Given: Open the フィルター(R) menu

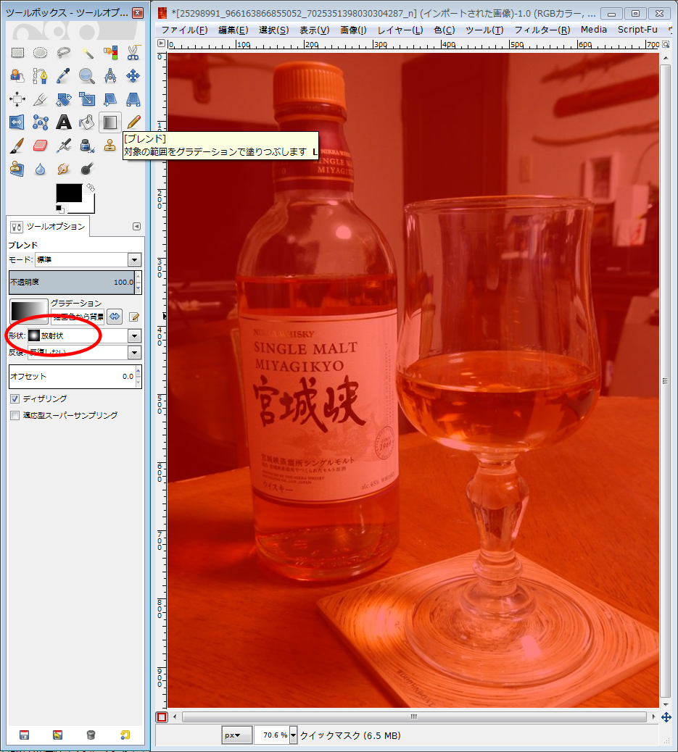Looking at the screenshot, I should (x=542, y=30).
